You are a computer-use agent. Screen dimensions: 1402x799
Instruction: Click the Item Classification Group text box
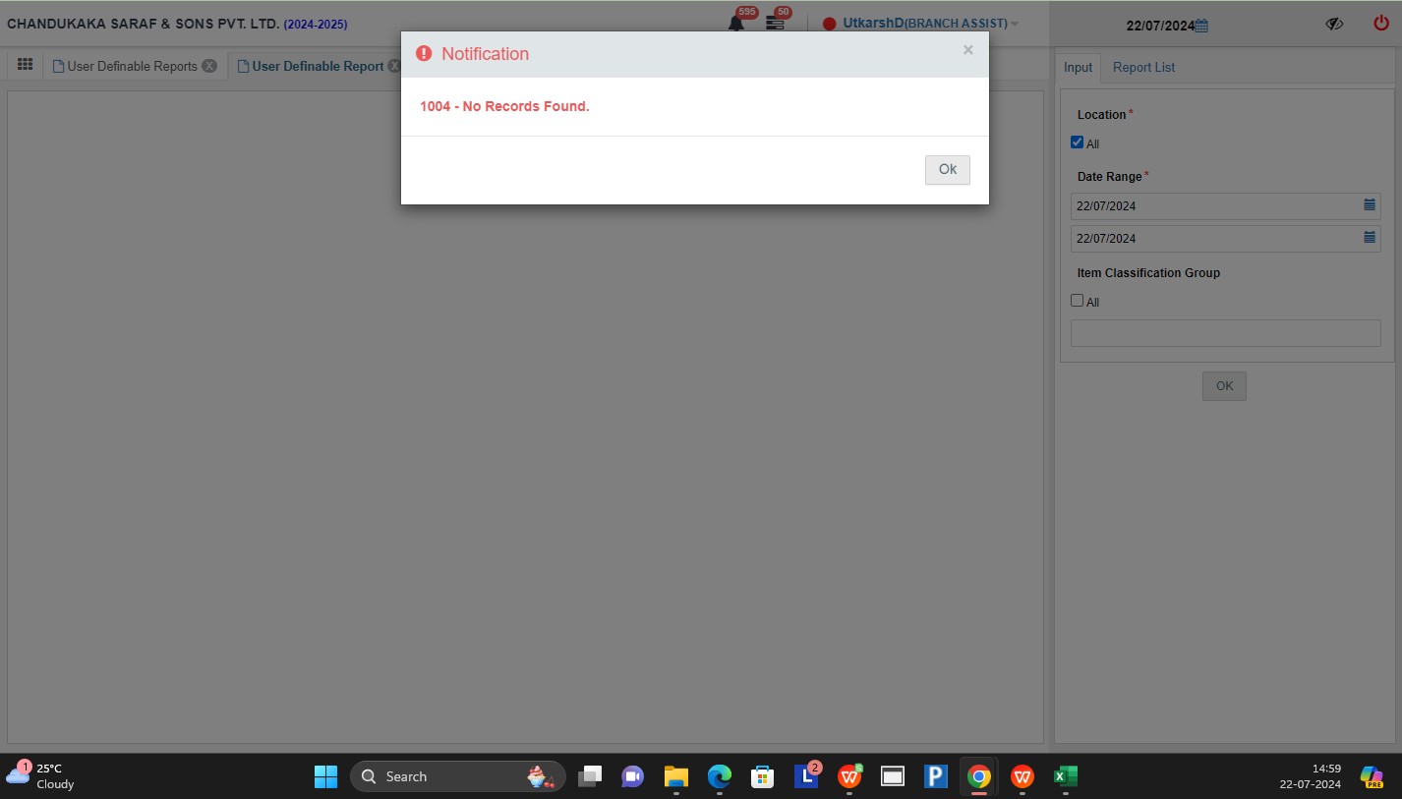[x=1225, y=333]
